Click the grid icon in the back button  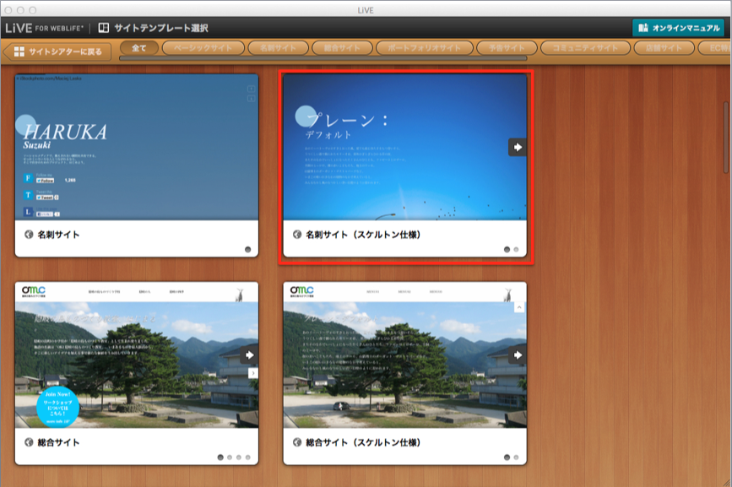tap(19, 51)
